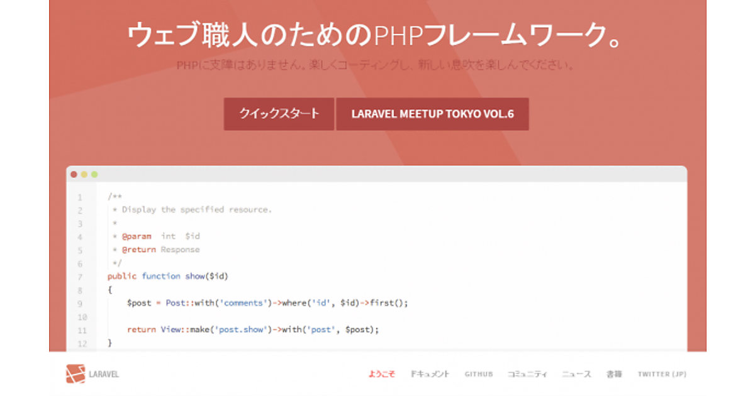Open LARAVEL MEETUP TOKYO VOL.6 button
Screen dimensions: 755x396
click(x=432, y=114)
